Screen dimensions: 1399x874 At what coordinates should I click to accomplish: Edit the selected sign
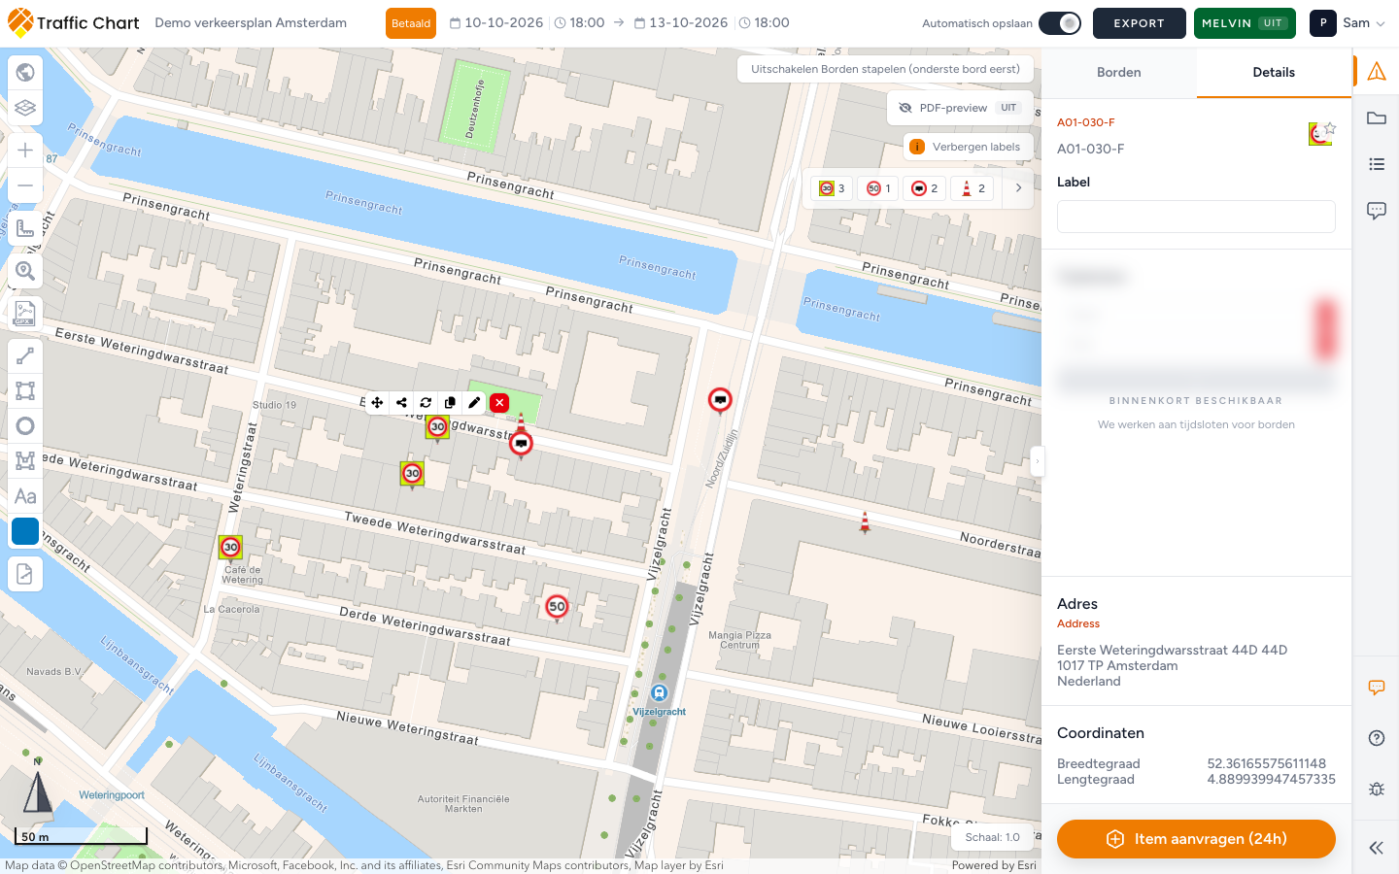pos(474,402)
